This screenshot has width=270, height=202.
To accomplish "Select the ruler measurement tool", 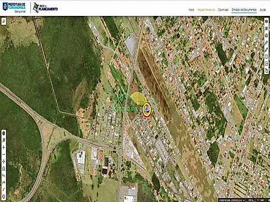I will click(x=266, y=42).
